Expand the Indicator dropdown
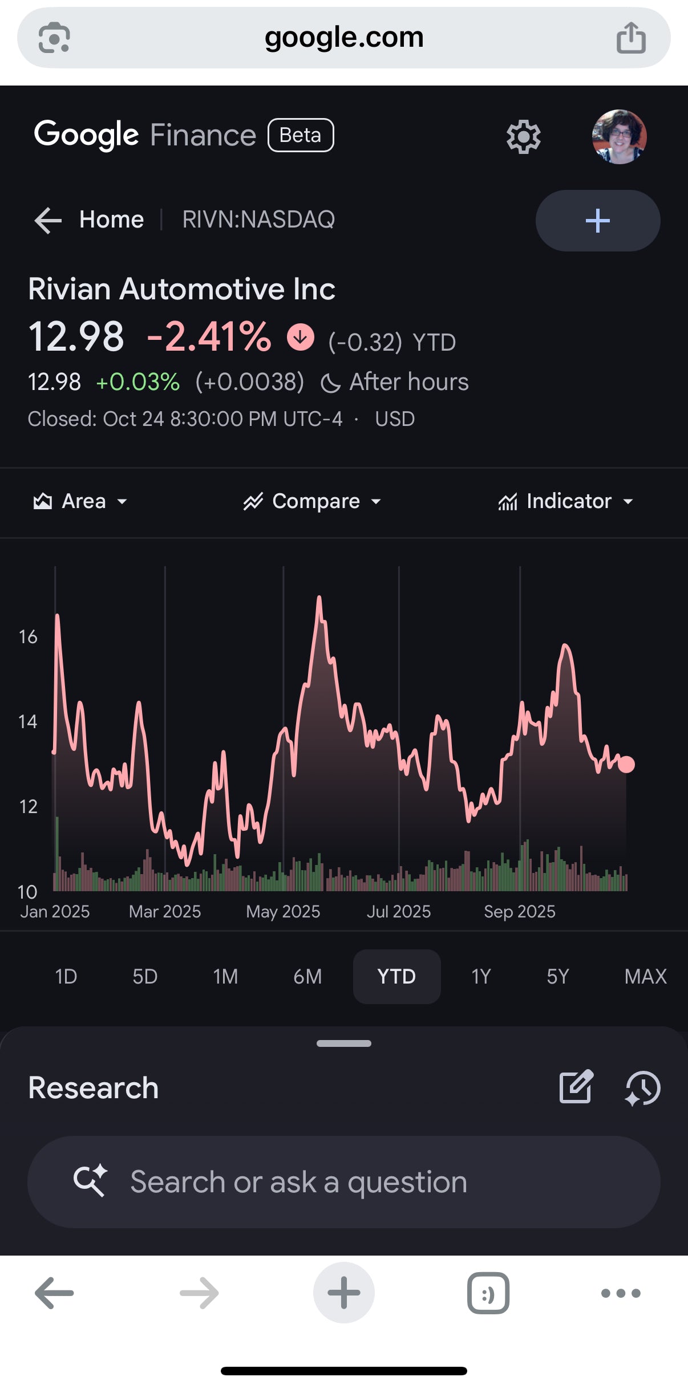 tap(566, 501)
